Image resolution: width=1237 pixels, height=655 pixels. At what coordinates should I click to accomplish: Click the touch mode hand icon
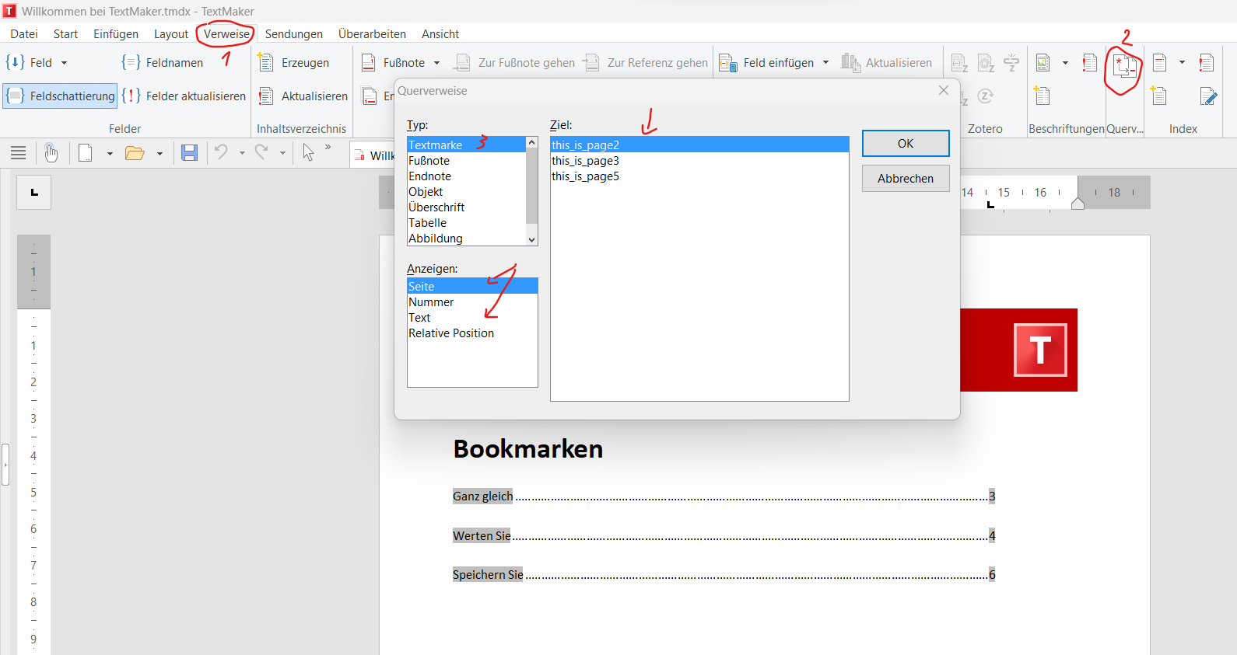[51, 153]
